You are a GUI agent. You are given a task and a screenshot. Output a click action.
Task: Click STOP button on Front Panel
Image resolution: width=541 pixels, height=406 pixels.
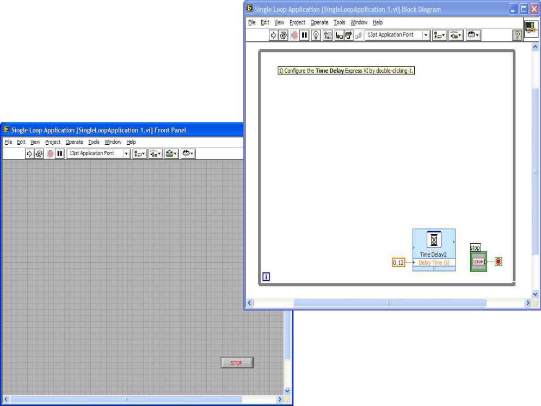[x=237, y=362]
